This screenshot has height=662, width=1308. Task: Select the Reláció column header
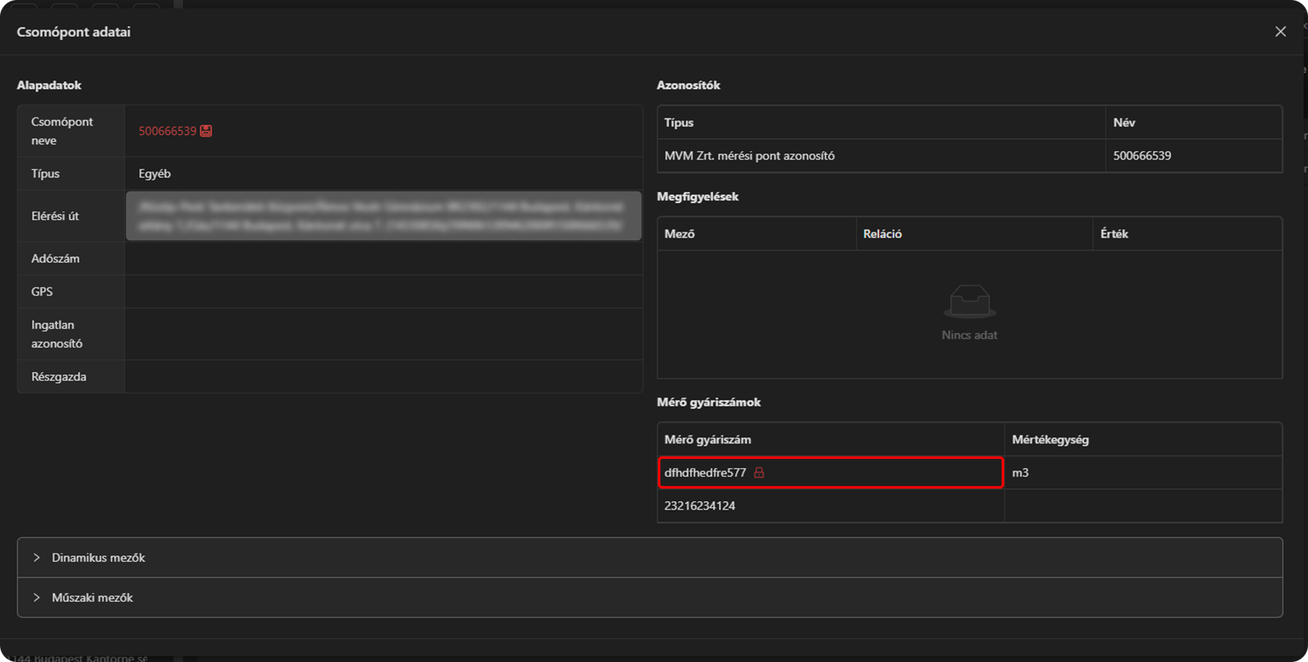tap(882, 234)
